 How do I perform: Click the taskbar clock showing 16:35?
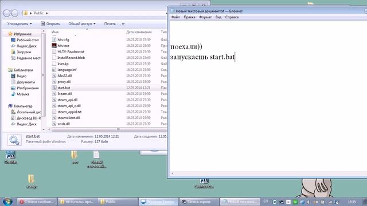point(352,201)
